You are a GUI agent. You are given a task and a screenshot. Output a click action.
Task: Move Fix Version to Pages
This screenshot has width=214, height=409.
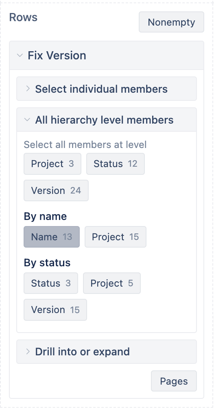(174, 381)
